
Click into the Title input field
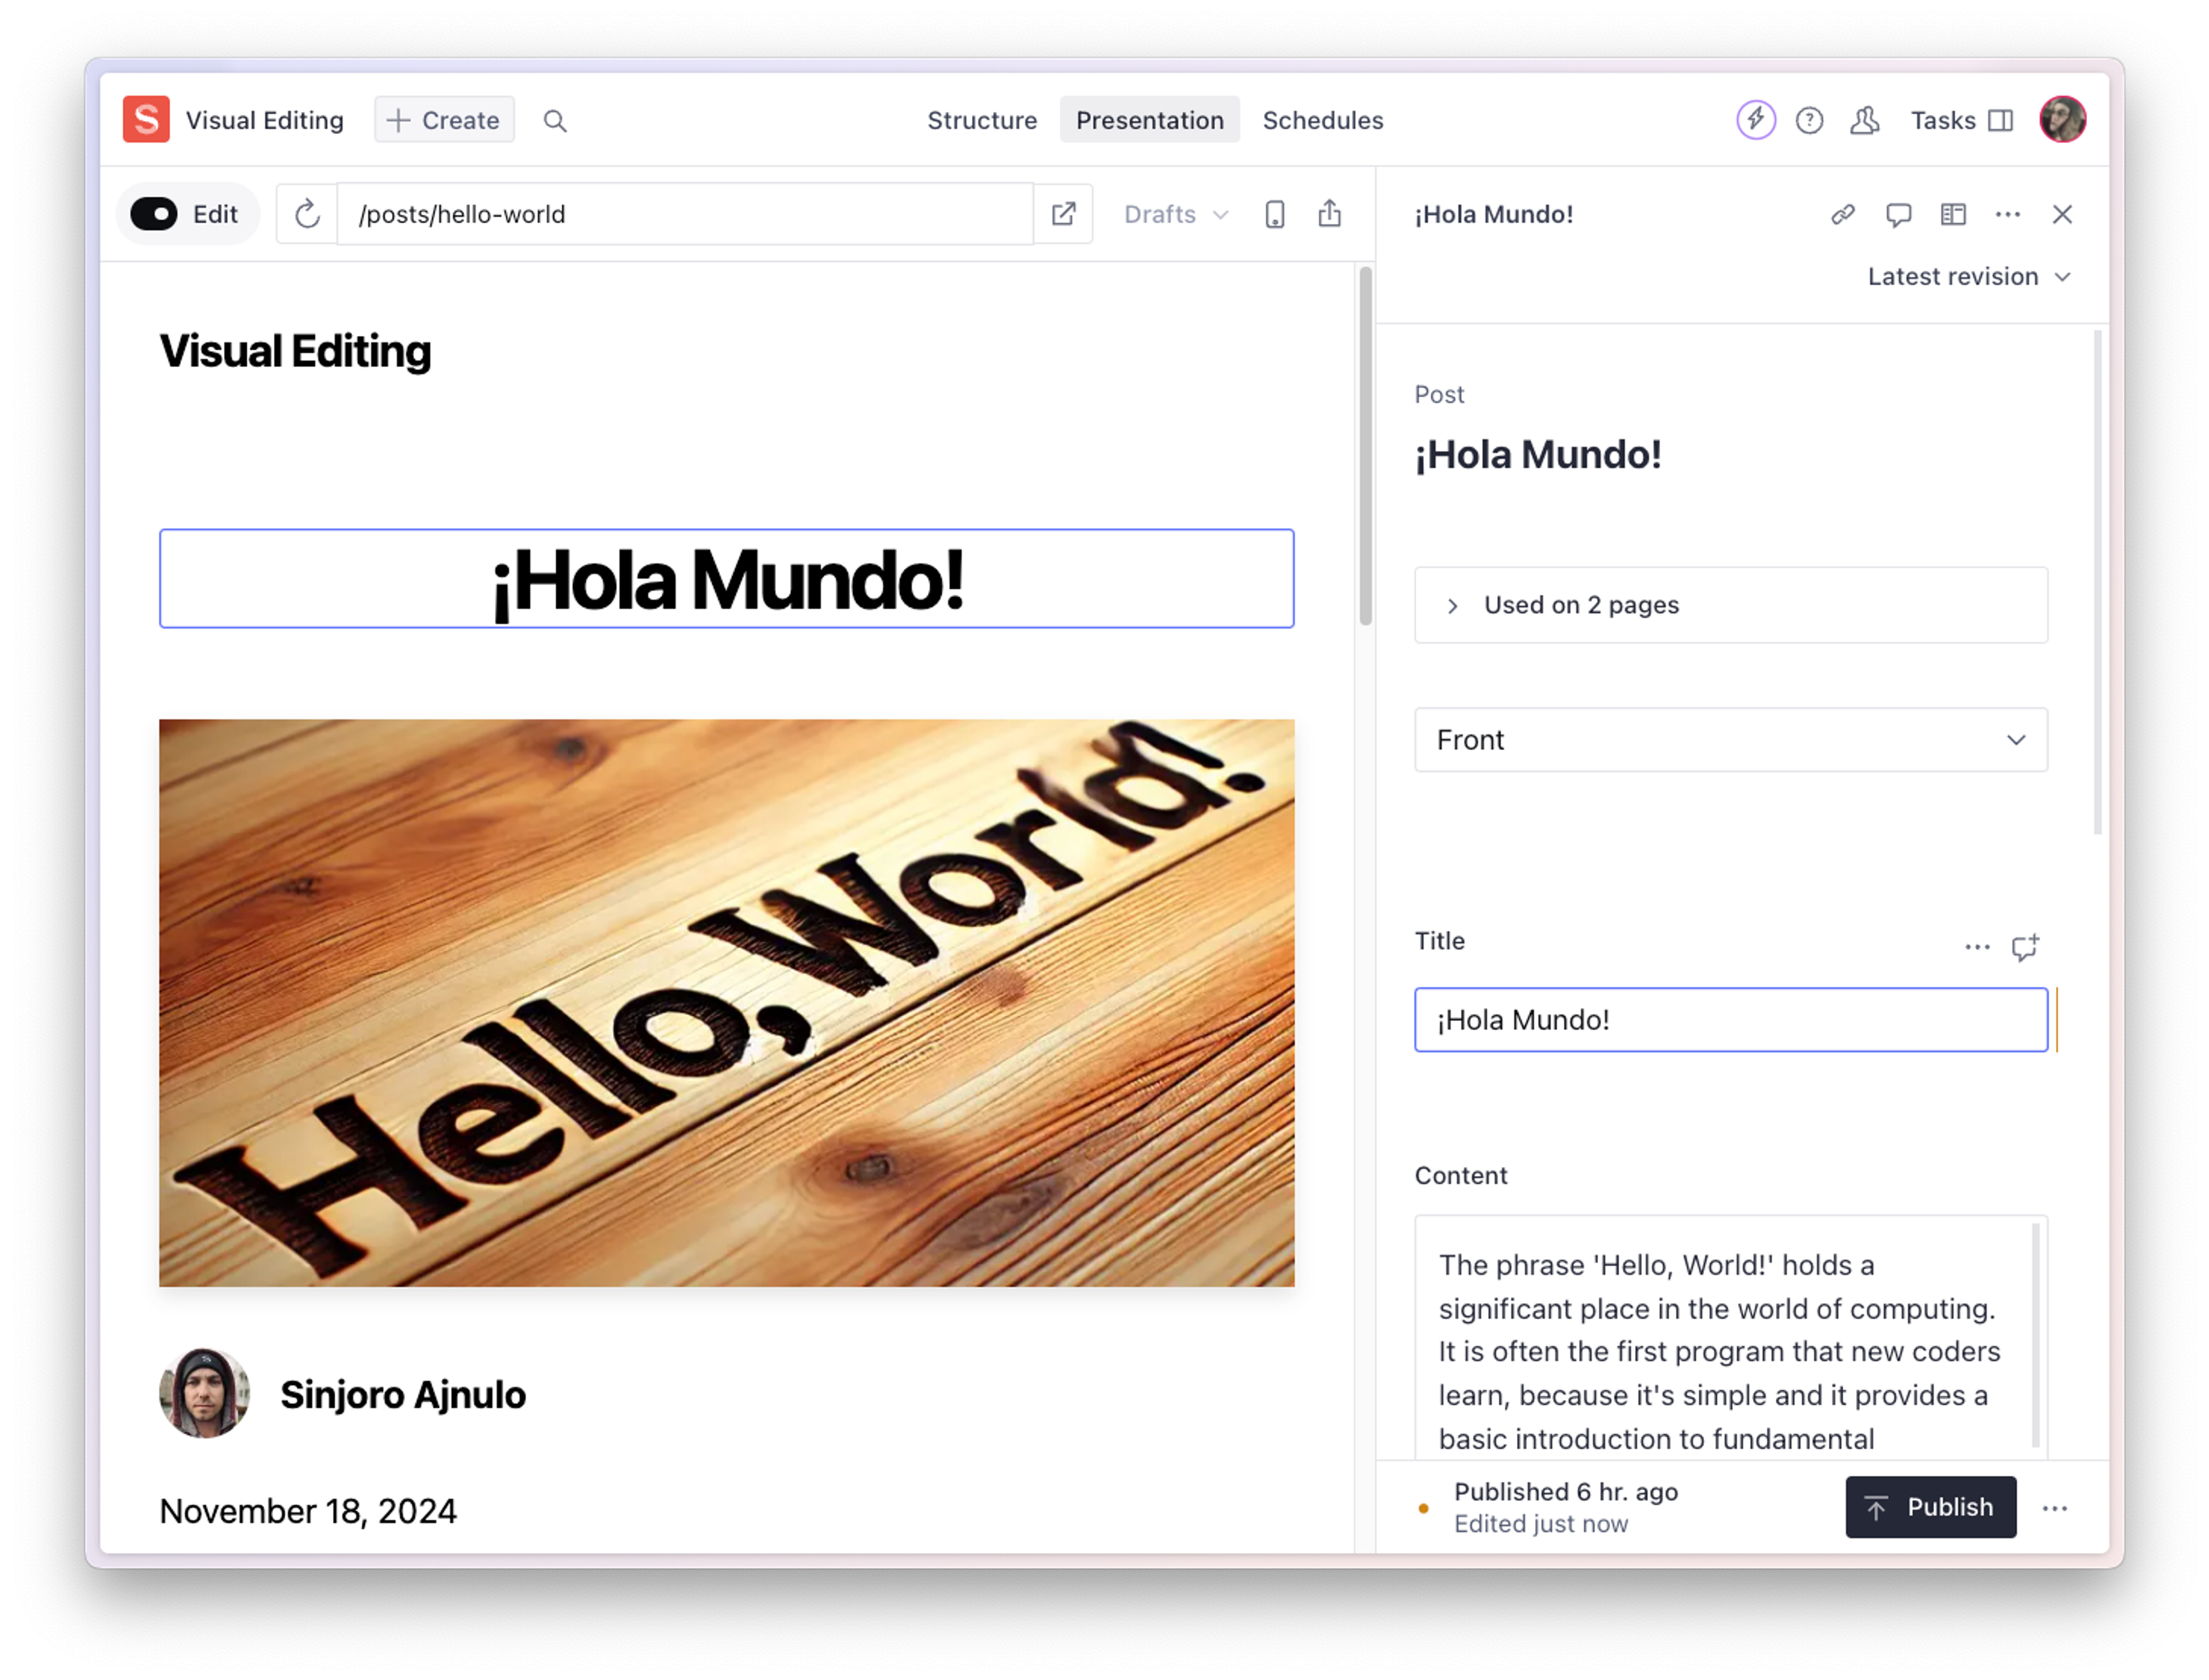[x=1730, y=1020]
